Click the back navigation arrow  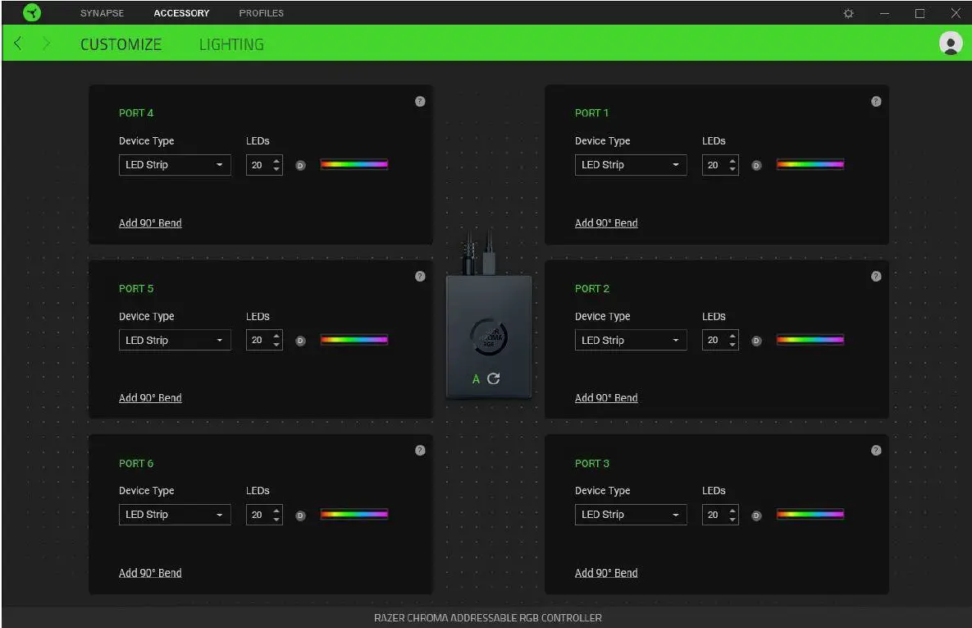click(x=17, y=43)
